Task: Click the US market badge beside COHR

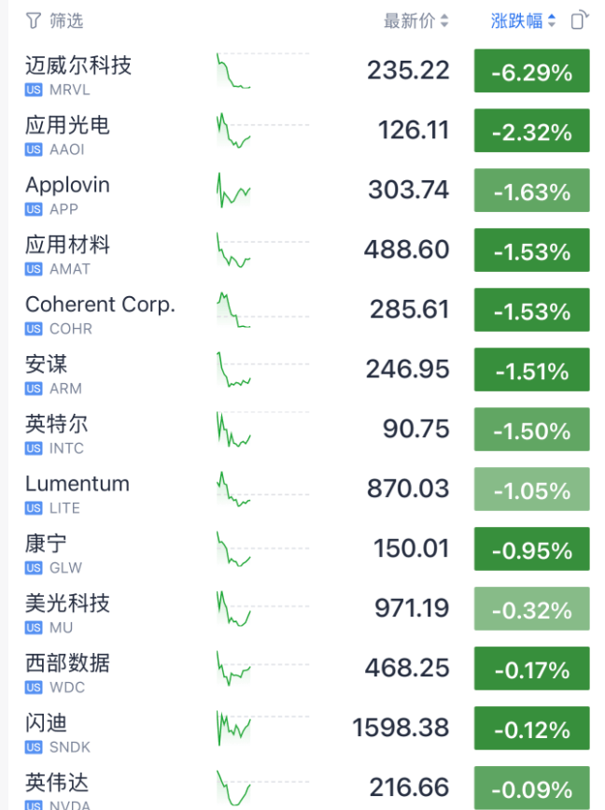Action: coord(34,329)
